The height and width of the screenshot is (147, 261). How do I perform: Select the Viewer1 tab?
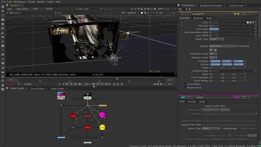coord(15,5)
